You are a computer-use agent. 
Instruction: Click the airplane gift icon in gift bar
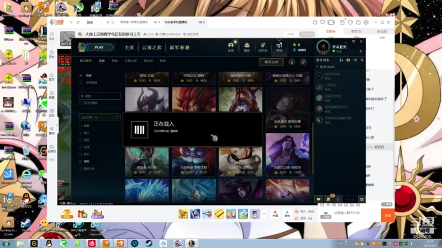point(207,214)
